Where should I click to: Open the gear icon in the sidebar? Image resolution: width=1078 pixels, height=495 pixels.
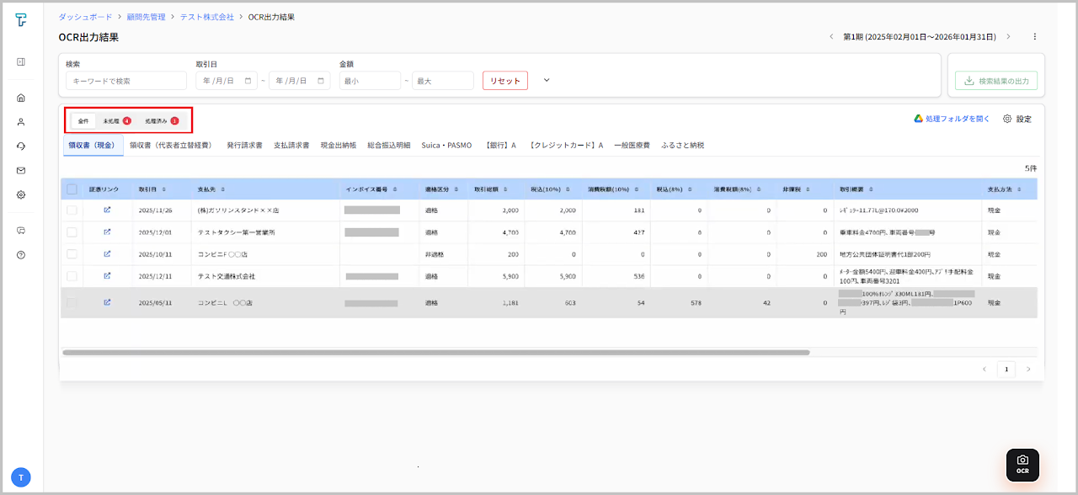click(x=21, y=194)
